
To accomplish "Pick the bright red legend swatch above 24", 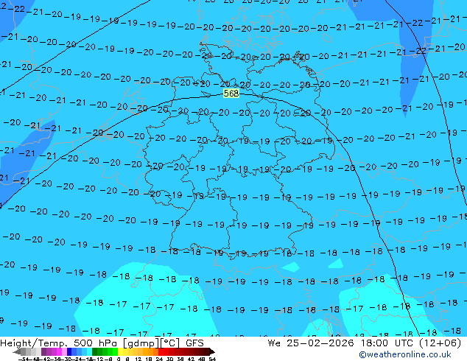I will coord(161,351).
